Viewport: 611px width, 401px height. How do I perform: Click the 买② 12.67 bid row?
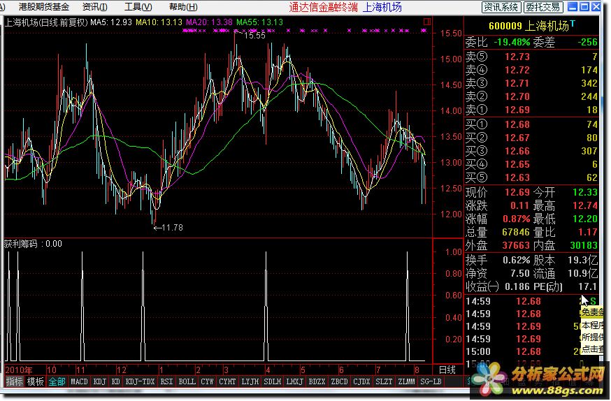[531, 138]
